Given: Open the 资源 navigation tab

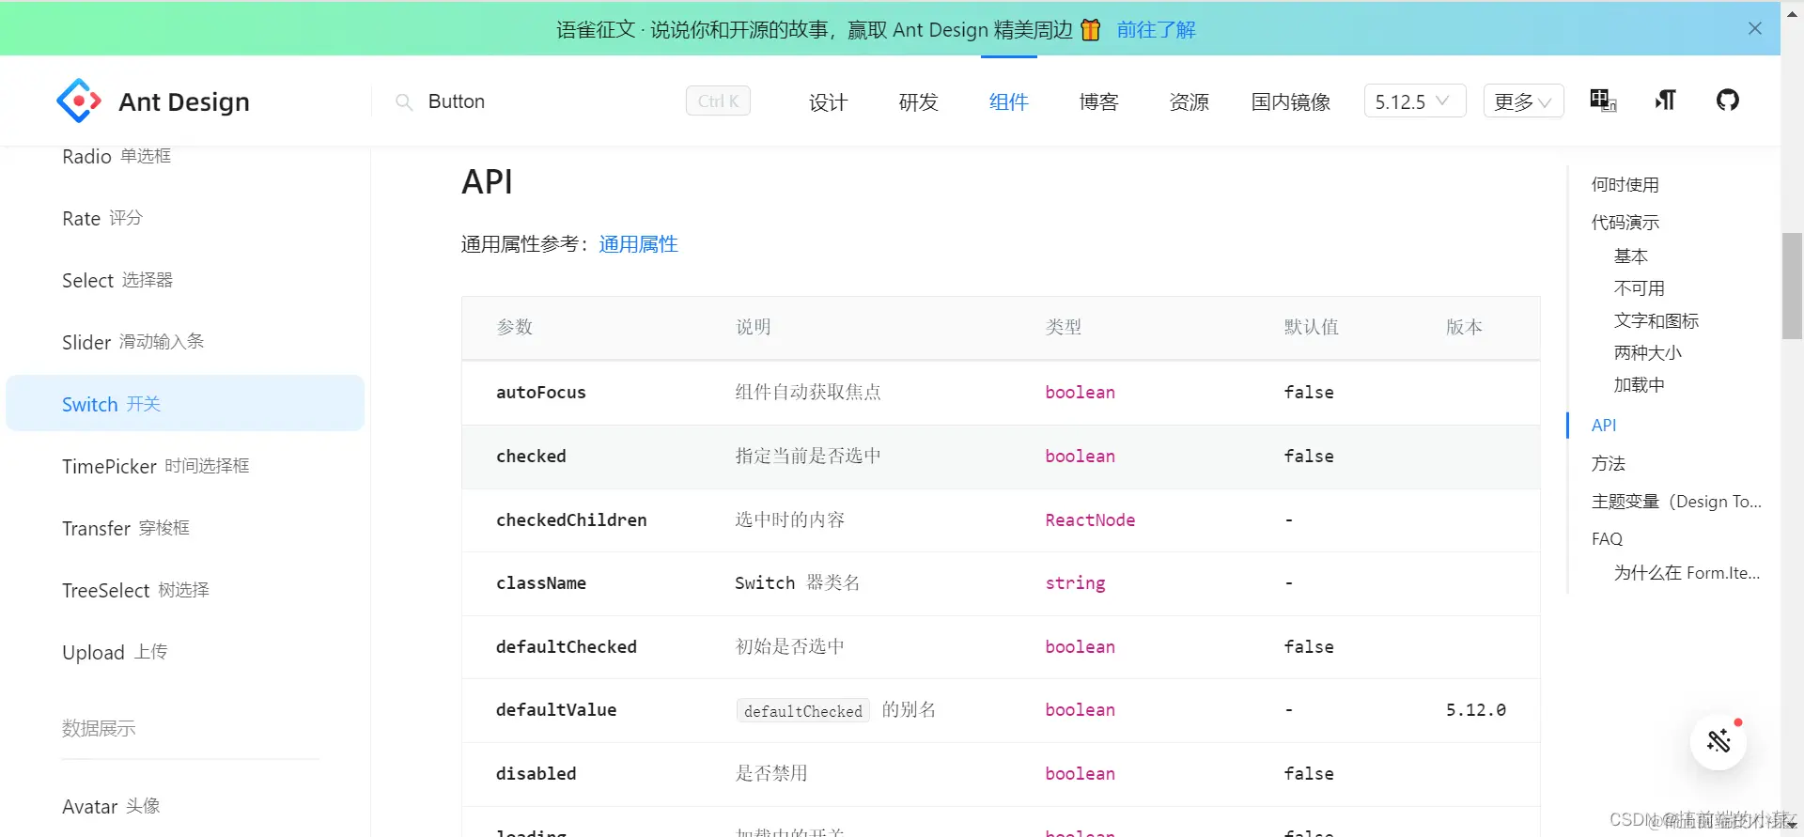Looking at the screenshot, I should (1189, 101).
